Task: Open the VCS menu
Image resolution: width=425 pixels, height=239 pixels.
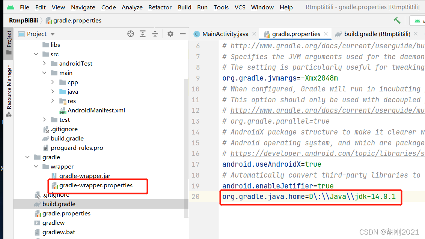Action: 240,7
